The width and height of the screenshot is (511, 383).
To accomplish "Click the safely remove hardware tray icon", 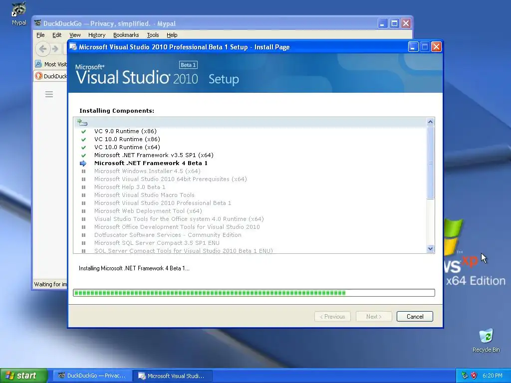I will coord(465,376).
